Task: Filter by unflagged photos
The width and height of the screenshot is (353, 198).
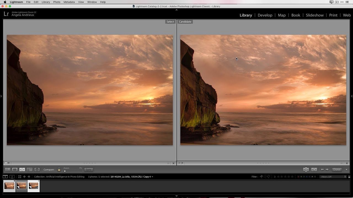Action: [265, 177]
